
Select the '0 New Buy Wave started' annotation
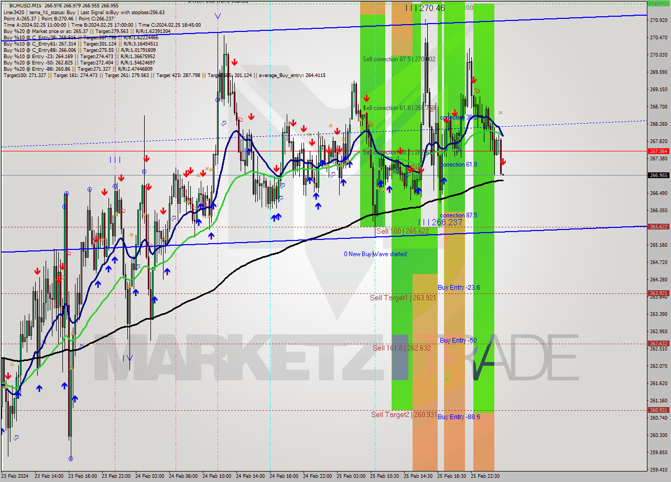pos(375,254)
